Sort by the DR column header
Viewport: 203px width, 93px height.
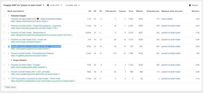[95, 11]
